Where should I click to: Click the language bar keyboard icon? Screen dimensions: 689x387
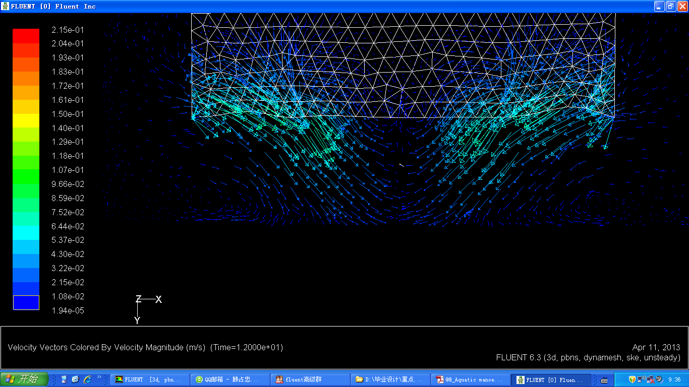[604, 380]
